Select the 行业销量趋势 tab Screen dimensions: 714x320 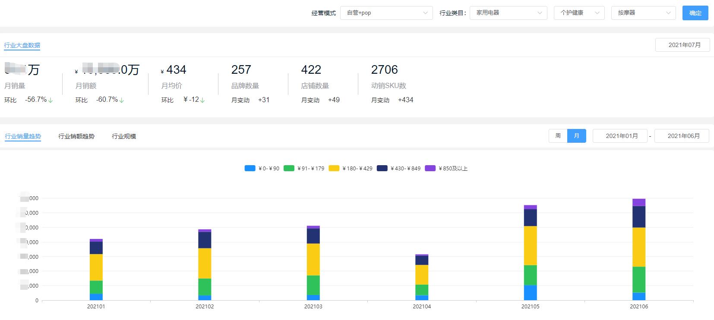tap(23, 136)
